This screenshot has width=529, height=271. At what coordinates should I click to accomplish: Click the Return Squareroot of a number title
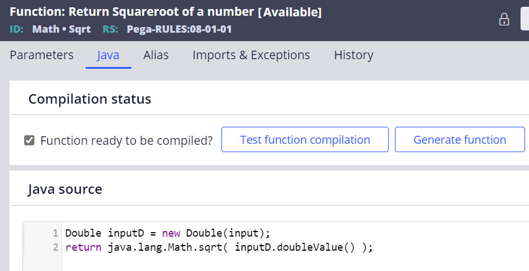[x=161, y=12]
